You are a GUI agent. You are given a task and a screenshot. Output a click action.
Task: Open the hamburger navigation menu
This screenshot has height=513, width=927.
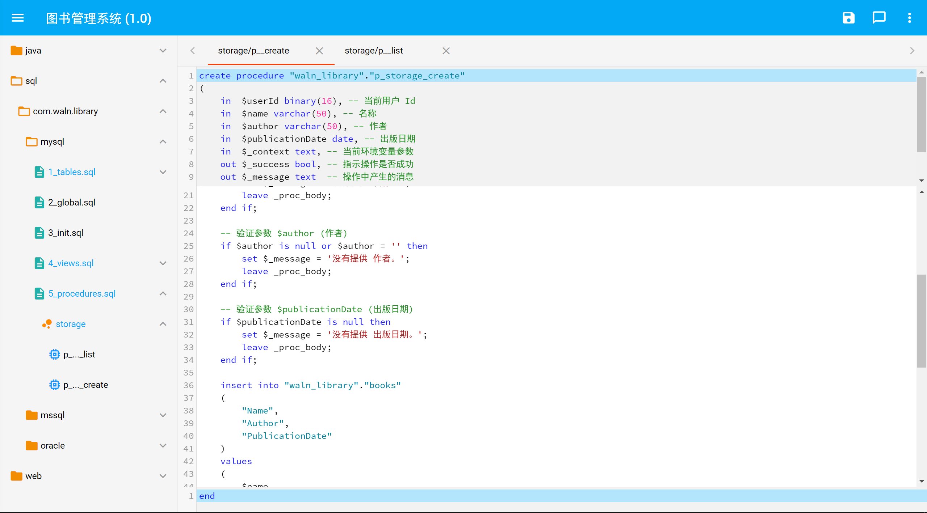[18, 18]
